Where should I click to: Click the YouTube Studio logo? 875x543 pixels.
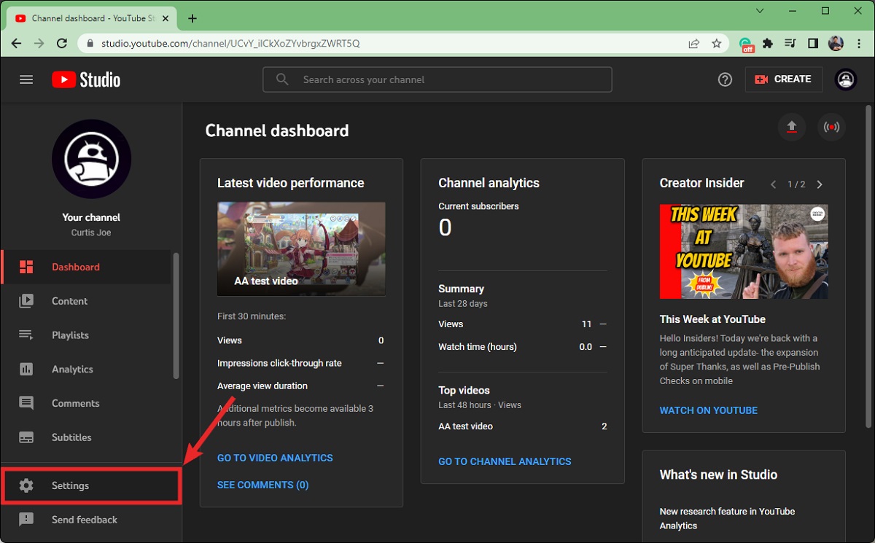[86, 79]
